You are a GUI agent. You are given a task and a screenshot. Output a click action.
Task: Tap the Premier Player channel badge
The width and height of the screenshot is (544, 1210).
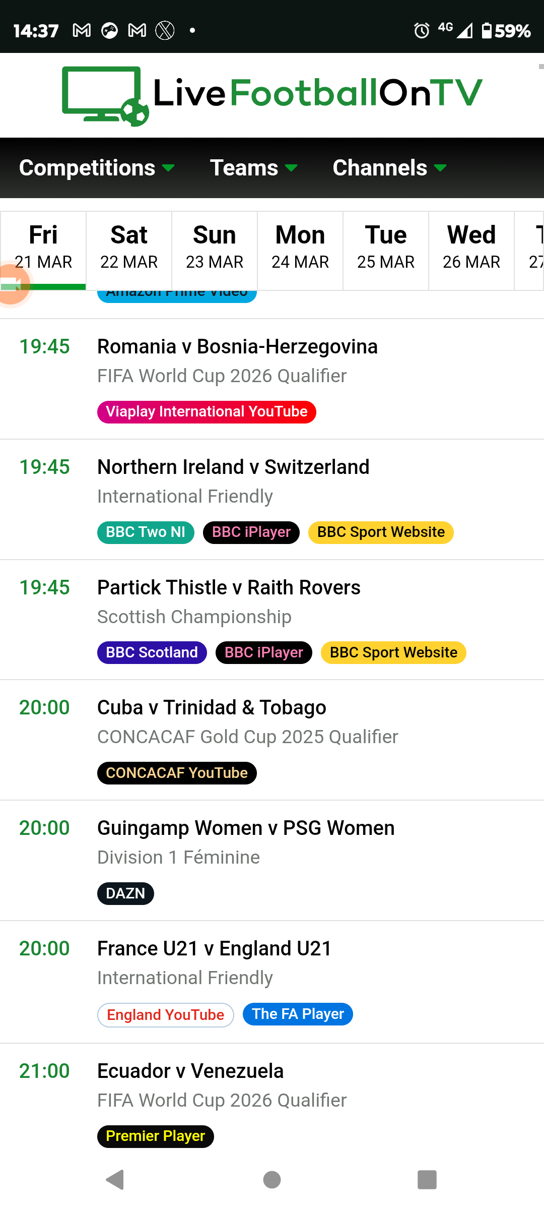point(156,1136)
